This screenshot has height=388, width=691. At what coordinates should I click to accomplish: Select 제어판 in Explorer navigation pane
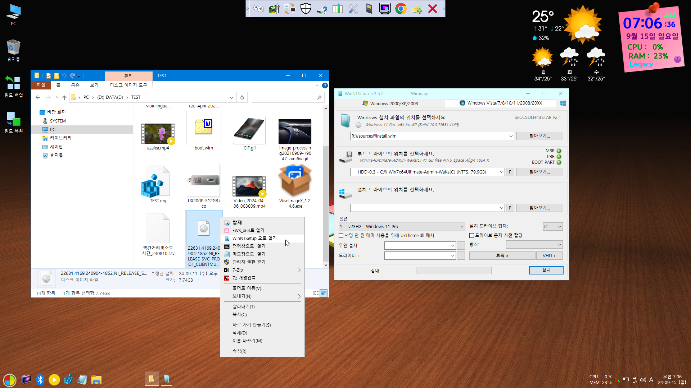click(x=56, y=147)
